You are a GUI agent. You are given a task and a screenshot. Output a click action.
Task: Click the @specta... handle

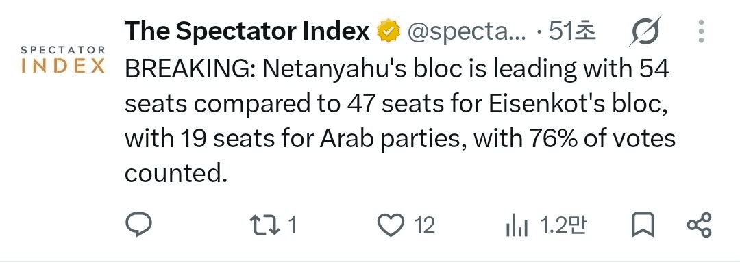coord(467,32)
